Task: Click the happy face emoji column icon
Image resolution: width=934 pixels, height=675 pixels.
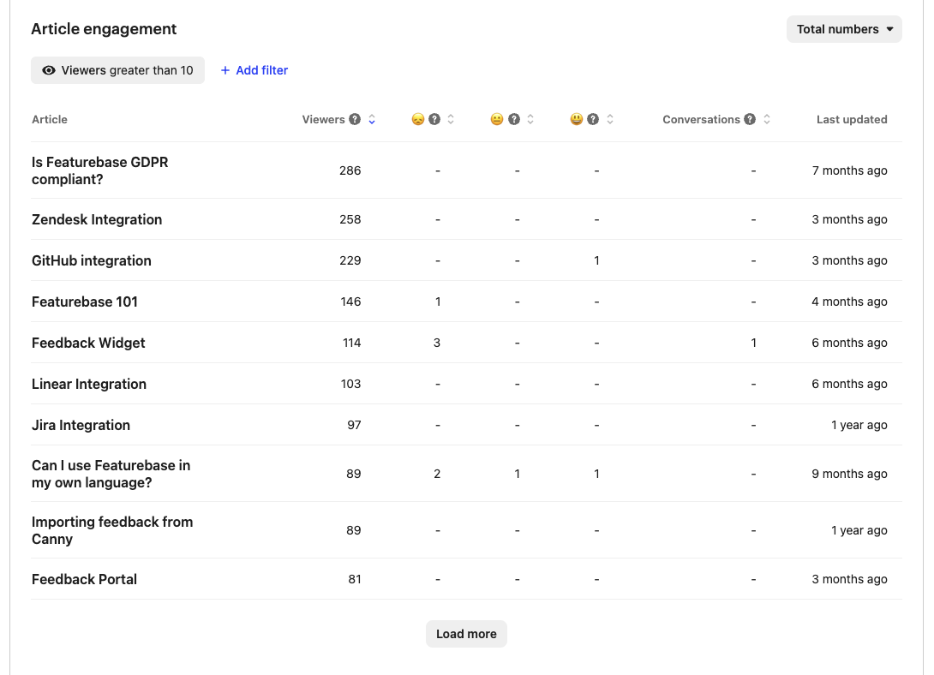Action: (x=577, y=120)
